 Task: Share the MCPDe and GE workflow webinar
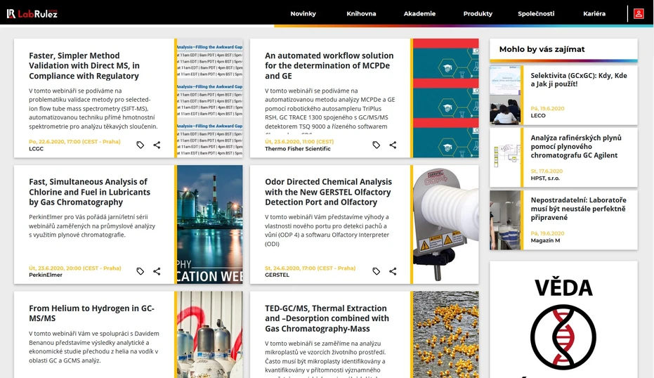click(393, 145)
